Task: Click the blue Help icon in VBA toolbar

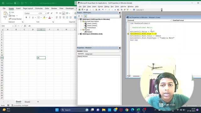Action: pos(134,10)
